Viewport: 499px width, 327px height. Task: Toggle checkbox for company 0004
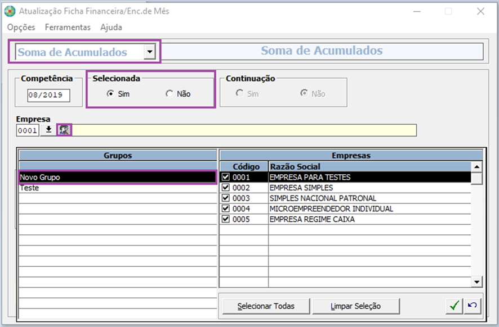[x=226, y=208]
